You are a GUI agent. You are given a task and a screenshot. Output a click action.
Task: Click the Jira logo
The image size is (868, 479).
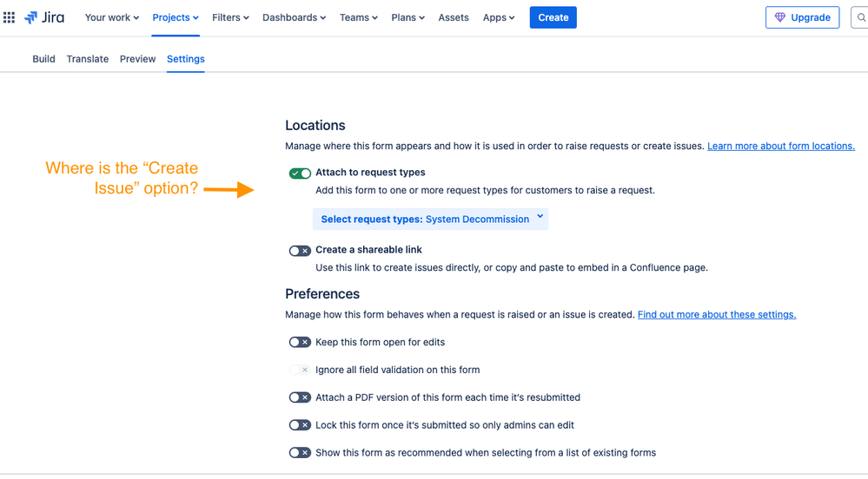pyautogui.click(x=44, y=17)
